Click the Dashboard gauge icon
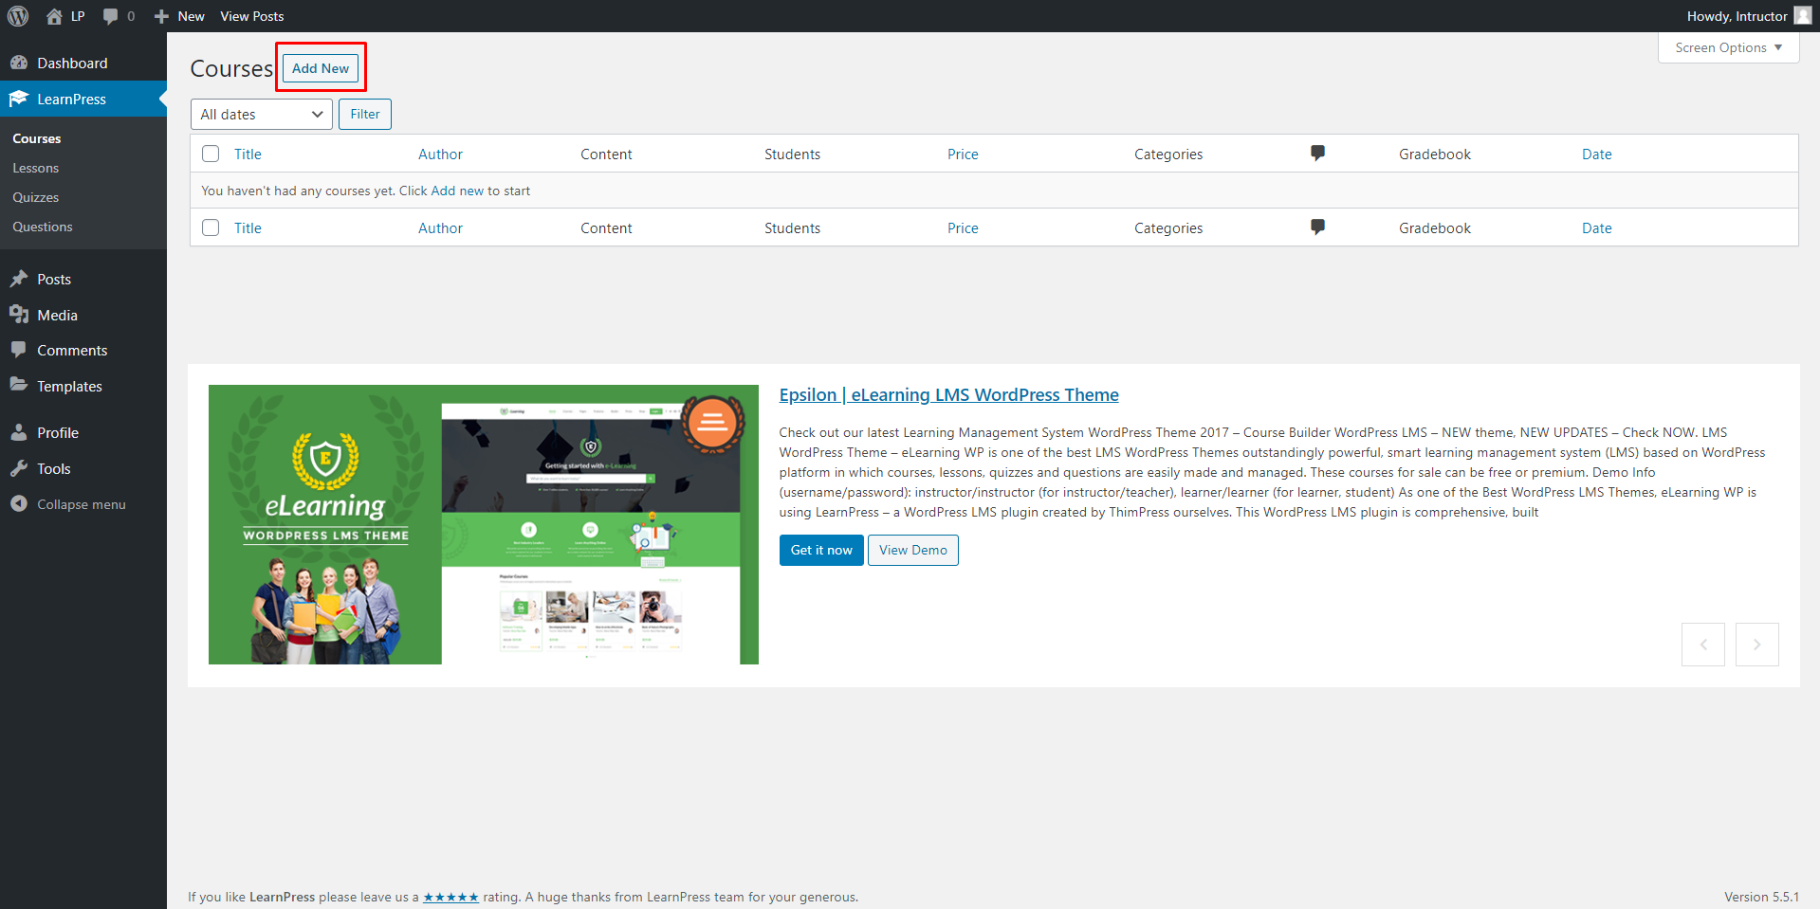The height and width of the screenshot is (909, 1820). [19, 63]
